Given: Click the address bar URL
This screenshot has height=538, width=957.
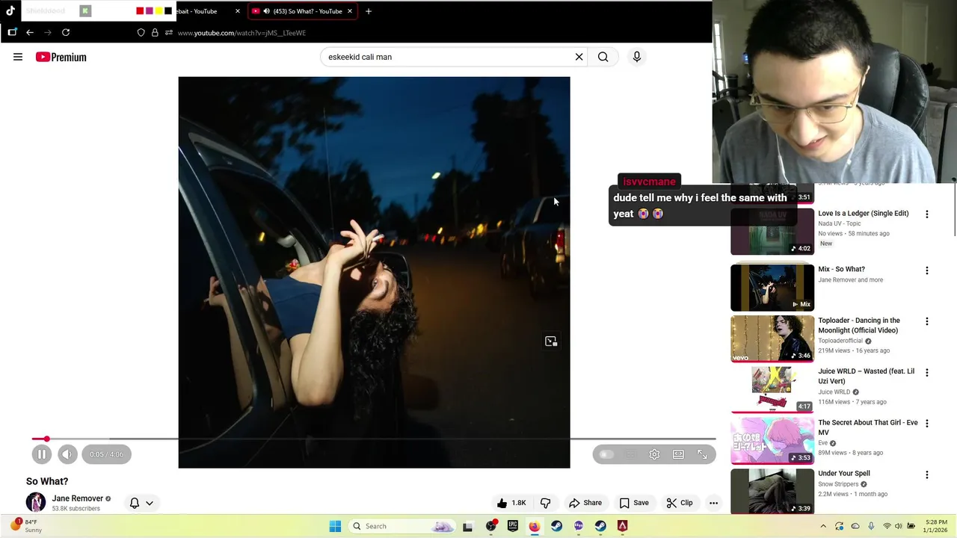Looking at the screenshot, I should tap(241, 33).
